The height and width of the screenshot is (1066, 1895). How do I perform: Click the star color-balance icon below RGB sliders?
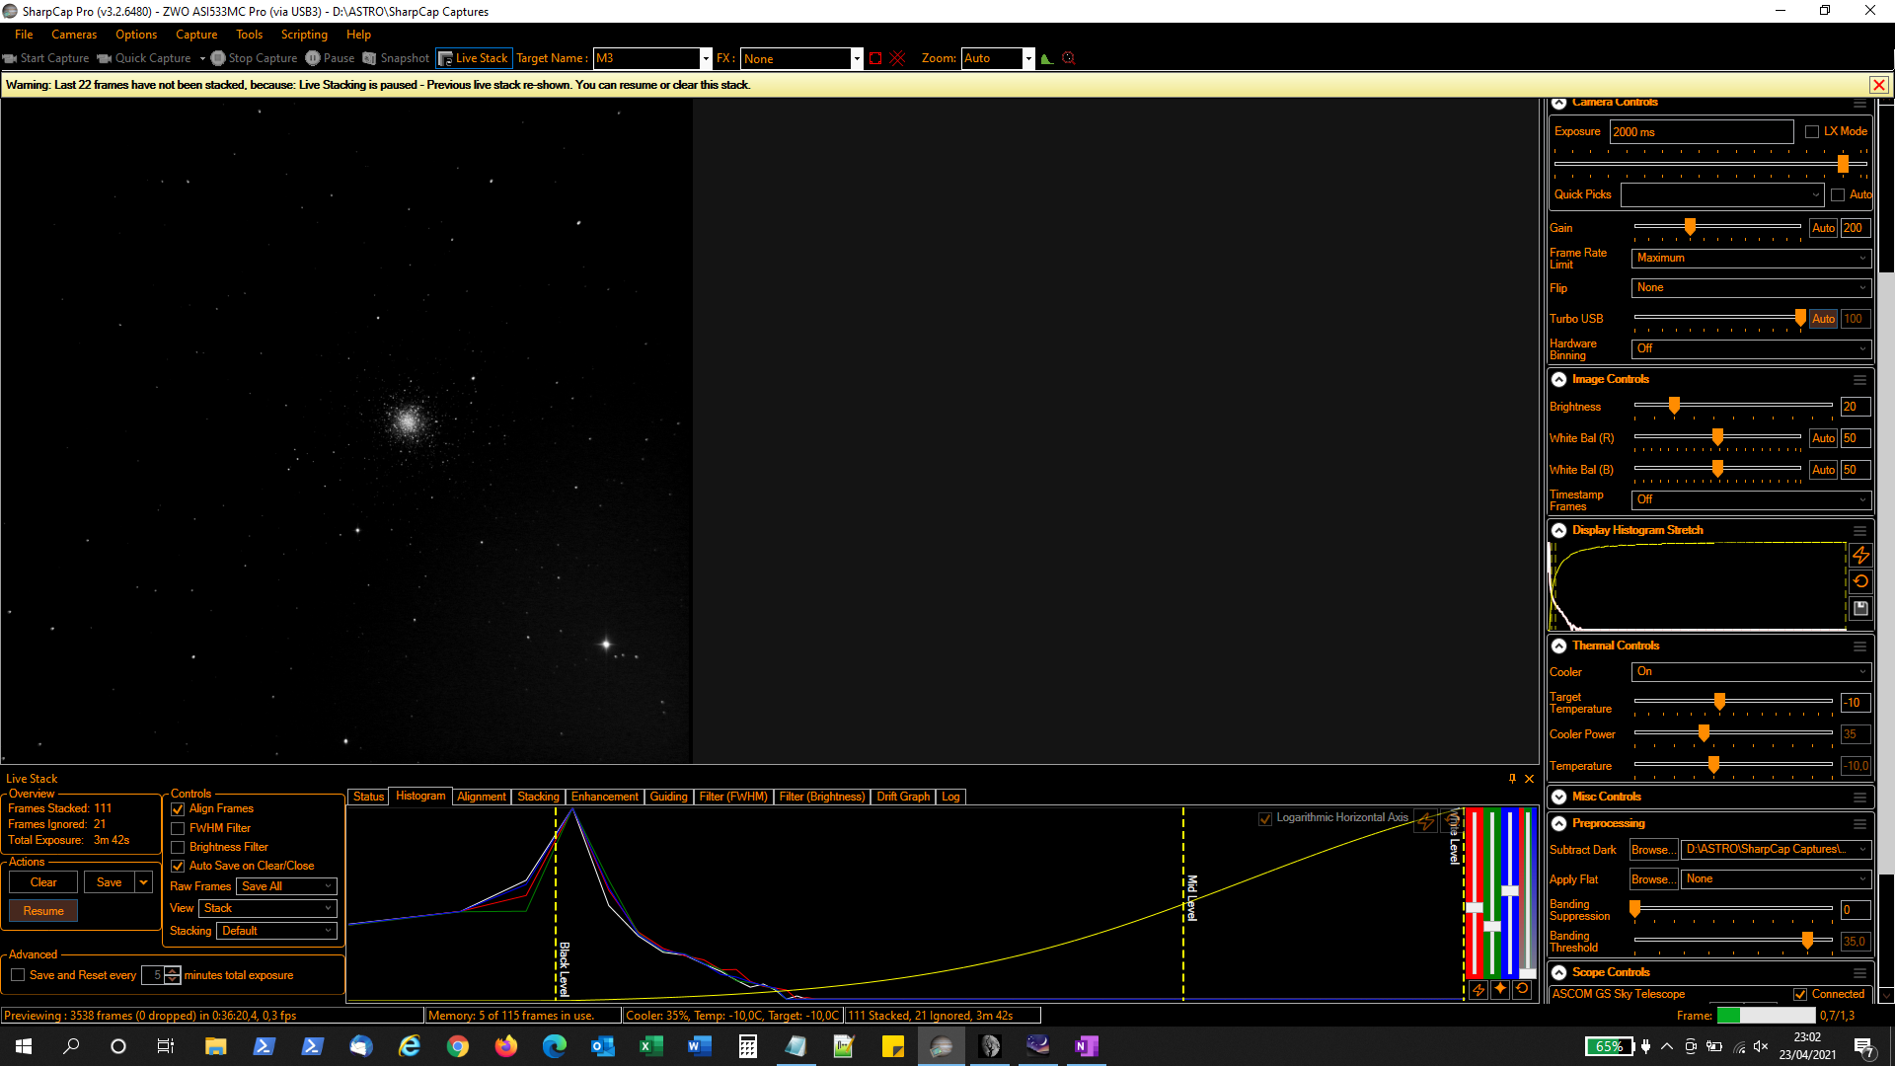(1500, 989)
